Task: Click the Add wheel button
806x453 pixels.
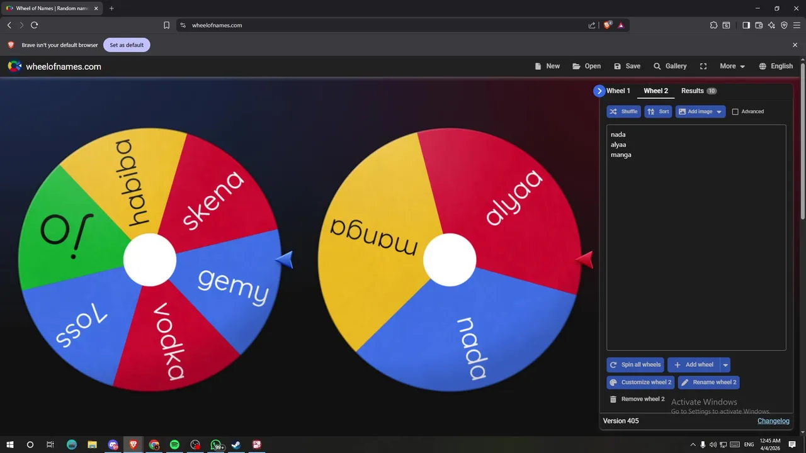Action: click(x=694, y=365)
